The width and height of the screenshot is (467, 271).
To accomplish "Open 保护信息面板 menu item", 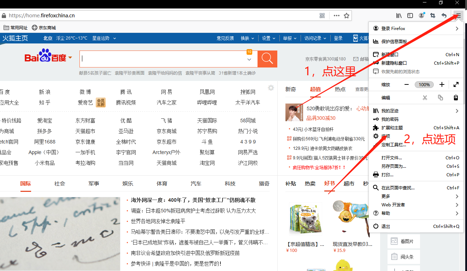I will click(x=416, y=41).
